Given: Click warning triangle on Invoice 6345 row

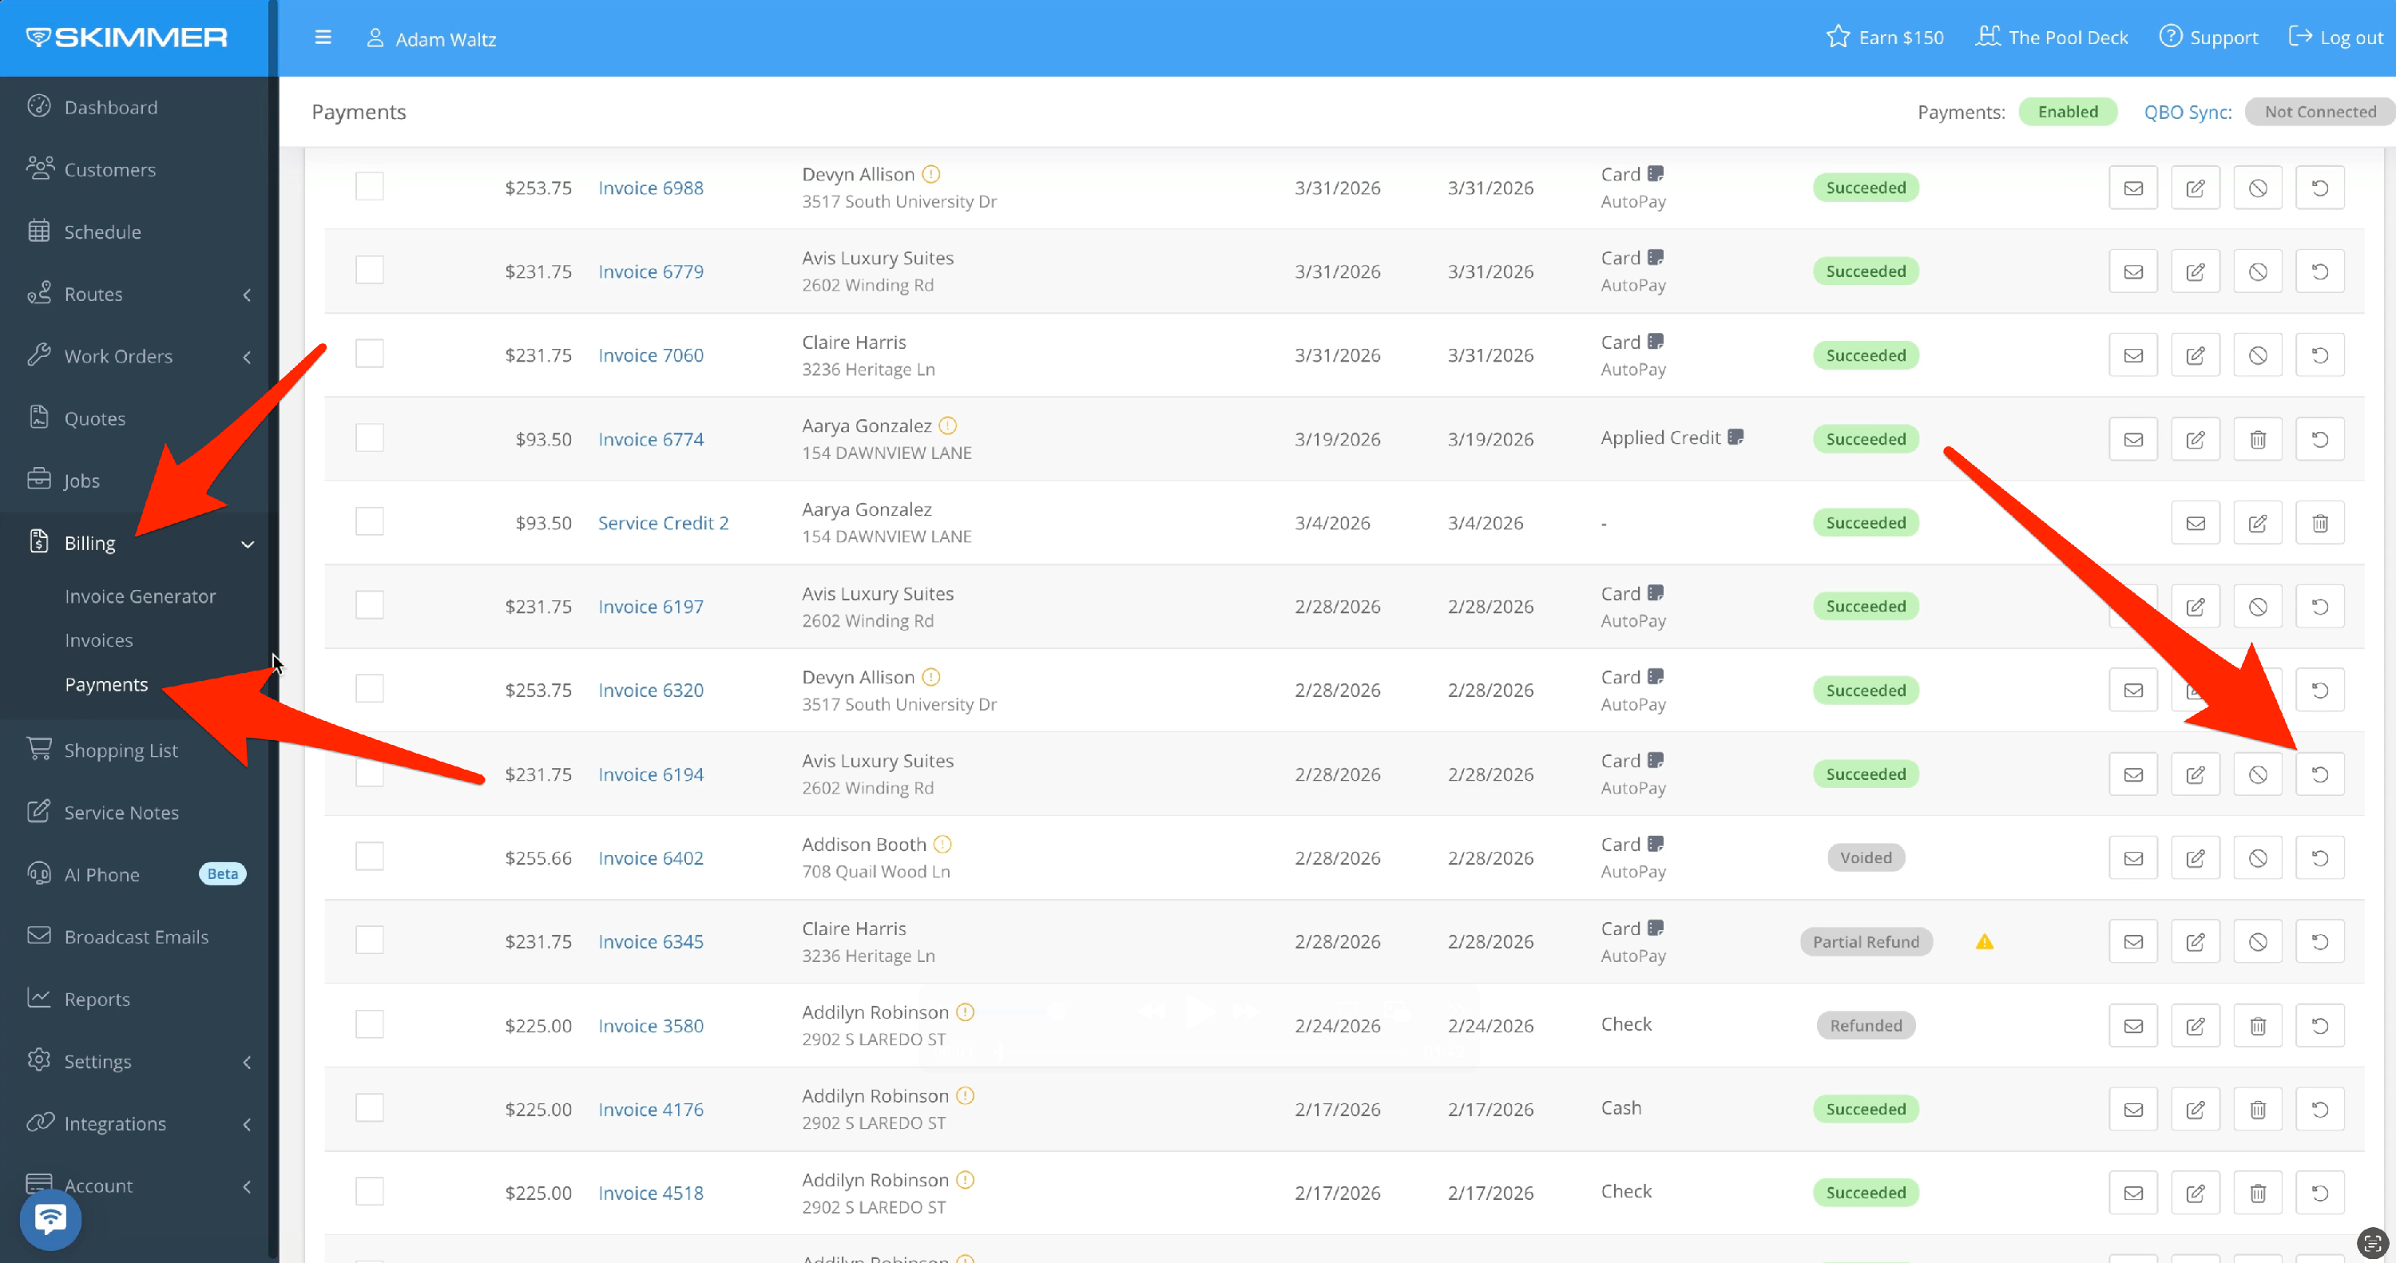Looking at the screenshot, I should 1984,942.
